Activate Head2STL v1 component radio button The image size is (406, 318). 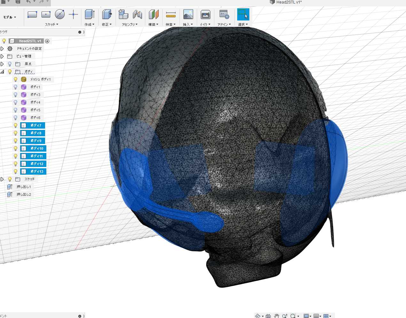click(x=47, y=41)
